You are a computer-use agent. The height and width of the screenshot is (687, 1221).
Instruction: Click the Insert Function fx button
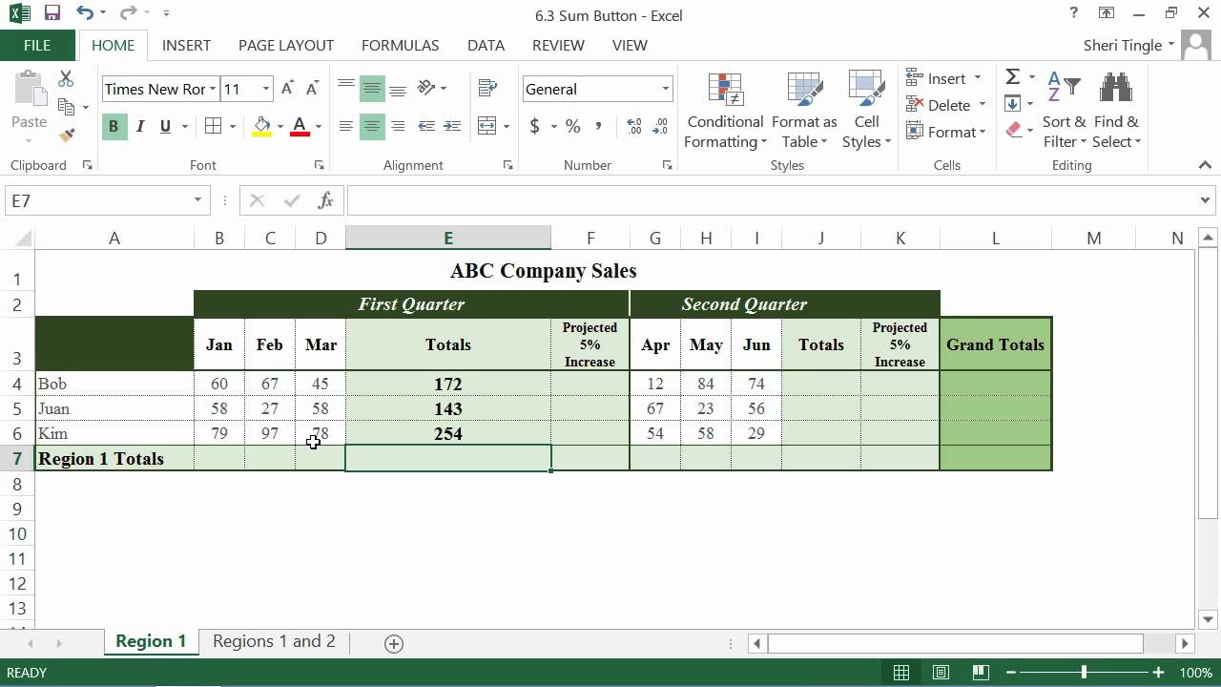tap(325, 200)
